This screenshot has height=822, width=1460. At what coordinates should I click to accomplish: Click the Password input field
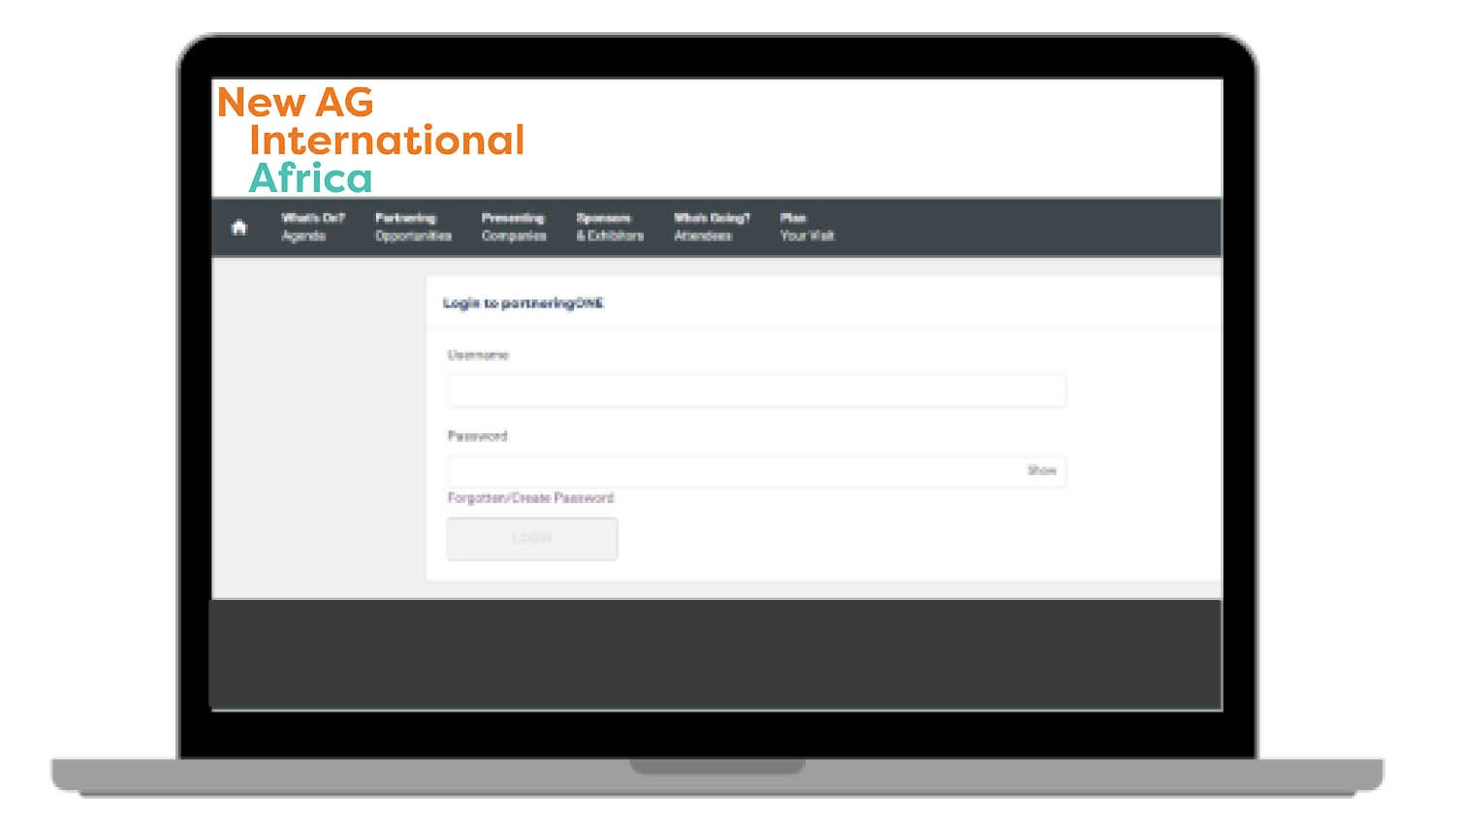pyautogui.click(x=756, y=471)
